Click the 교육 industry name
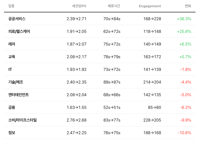This screenshot has width=199, height=142. point(12,57)
